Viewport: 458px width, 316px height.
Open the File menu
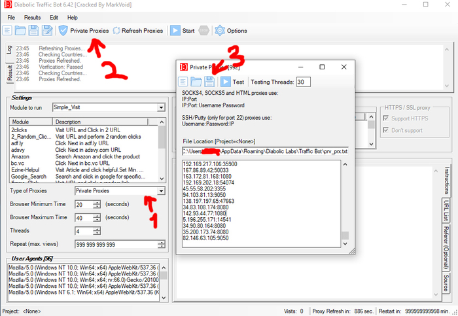[11, 18]
